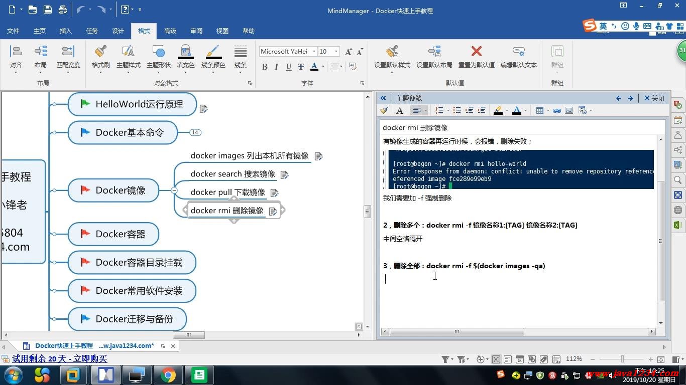Click the grow font size icon
This screenshot has height=385, width=686.
click(349, 52)
